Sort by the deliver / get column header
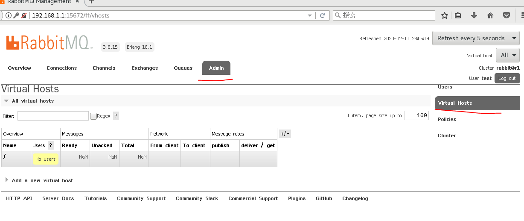Image resolution: width=524 pixels, height=221 pixels. [x=258, y=145]
